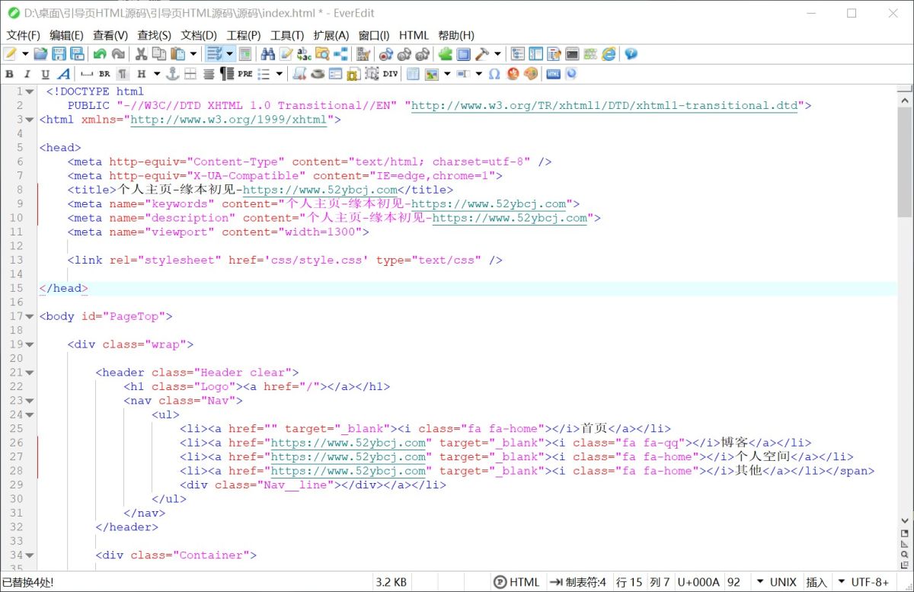
Task: Open the 查找(S) menu
Action: pyautogui.click(x=155, y=35)
